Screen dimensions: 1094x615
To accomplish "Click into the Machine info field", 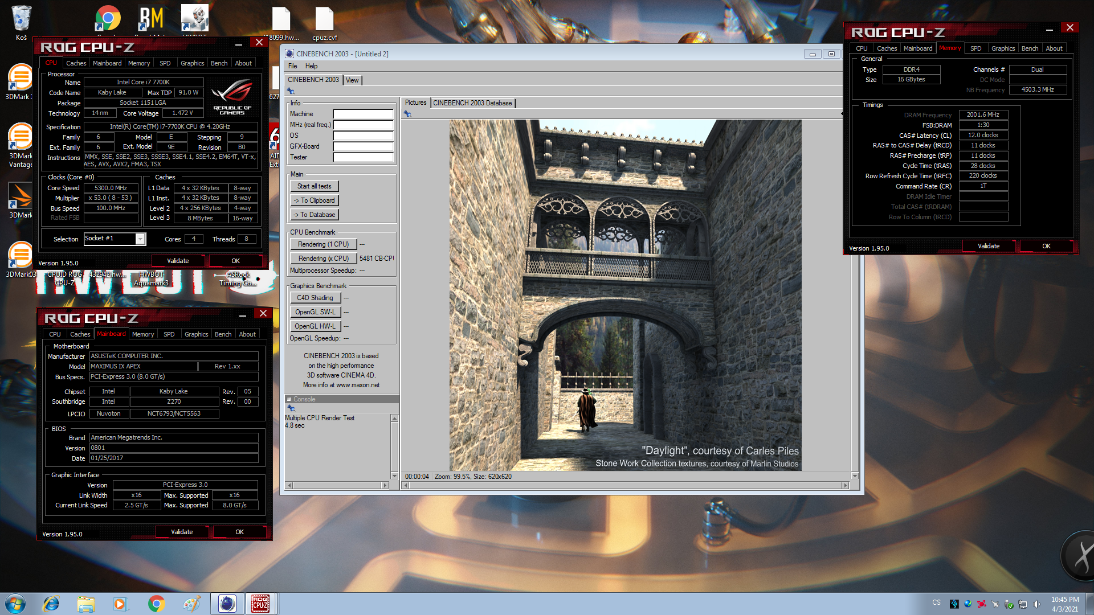I will [x=363, y=114].
